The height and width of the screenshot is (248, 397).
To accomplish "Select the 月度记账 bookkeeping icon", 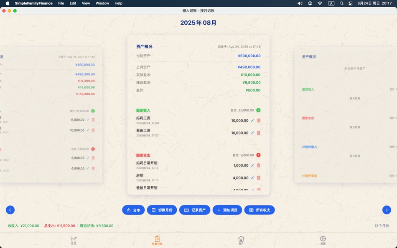I will (156, 240).
